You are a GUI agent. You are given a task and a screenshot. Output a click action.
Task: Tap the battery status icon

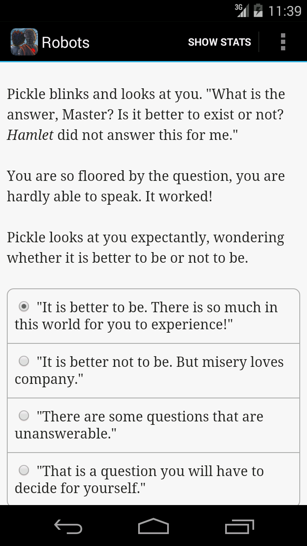pyautogui.click(x=258, y=10)
